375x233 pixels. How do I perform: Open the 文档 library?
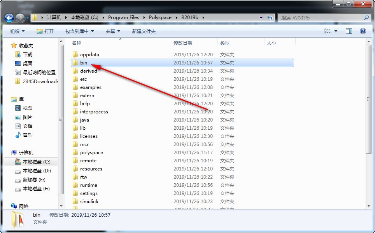(27, 126)
